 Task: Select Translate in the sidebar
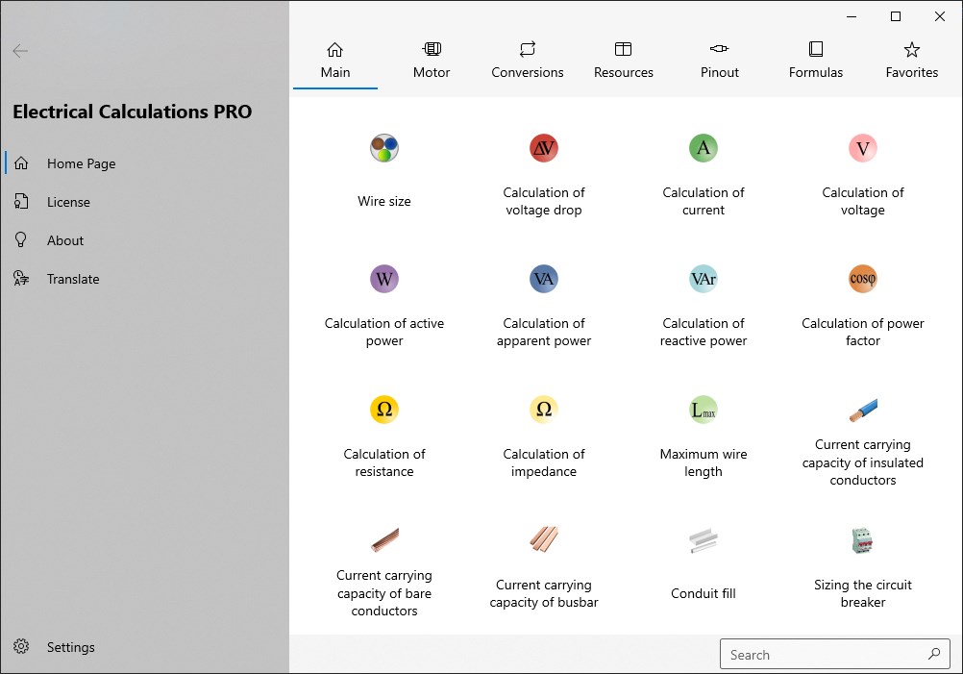(x=72, y=279)
